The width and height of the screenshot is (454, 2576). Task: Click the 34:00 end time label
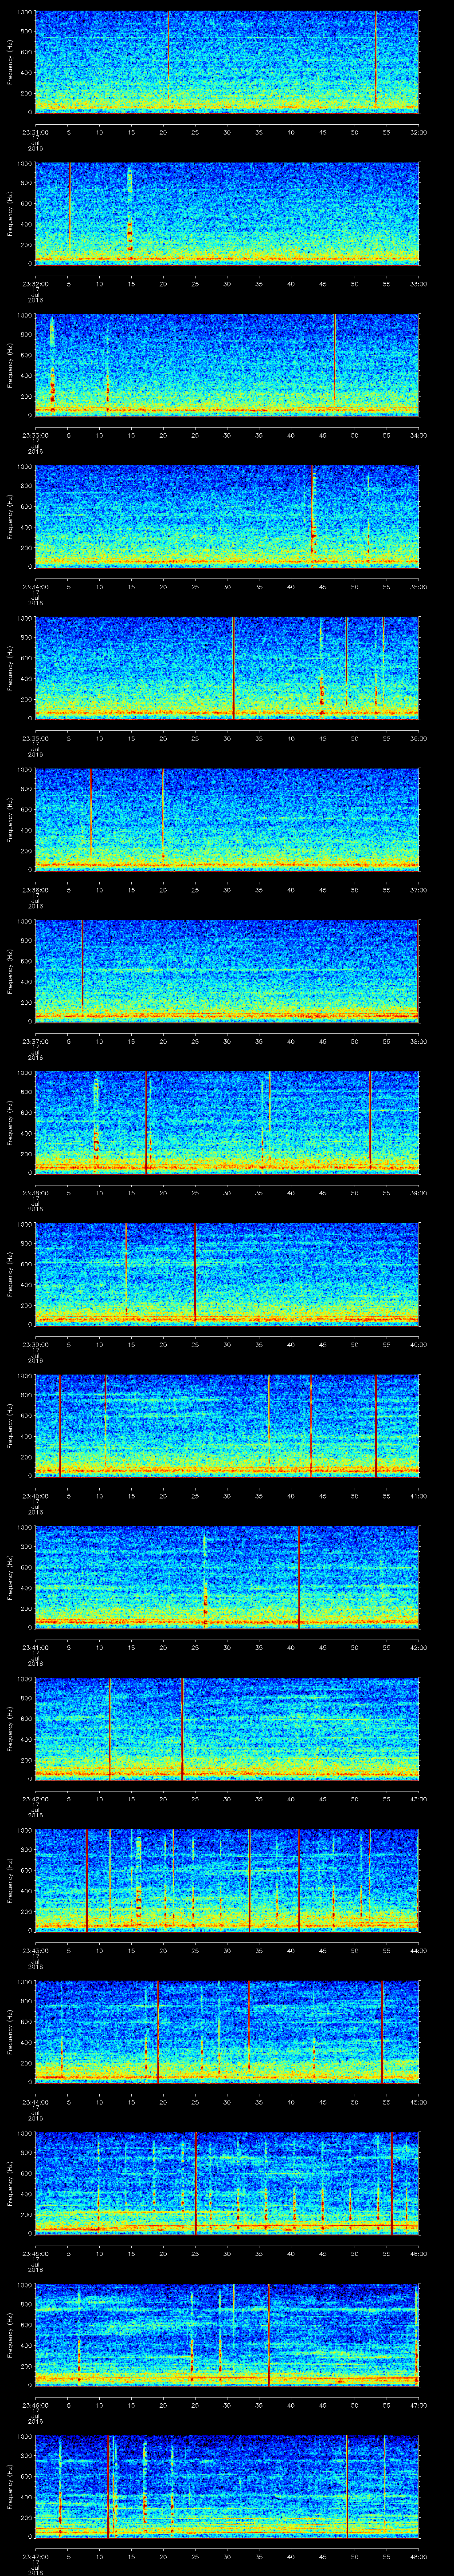[418, 434]
